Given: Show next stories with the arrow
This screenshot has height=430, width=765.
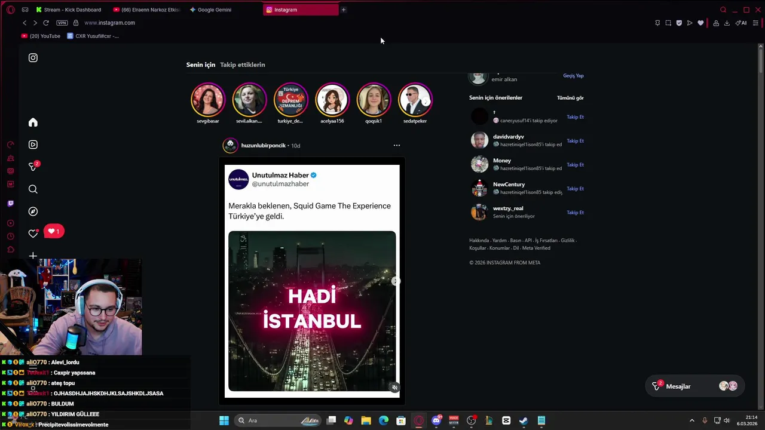Looking at the screenshot, I should 425,102.
